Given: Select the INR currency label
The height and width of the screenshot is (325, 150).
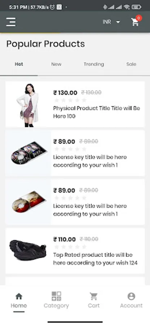Looking at the screenshot, I should (107, 22).
